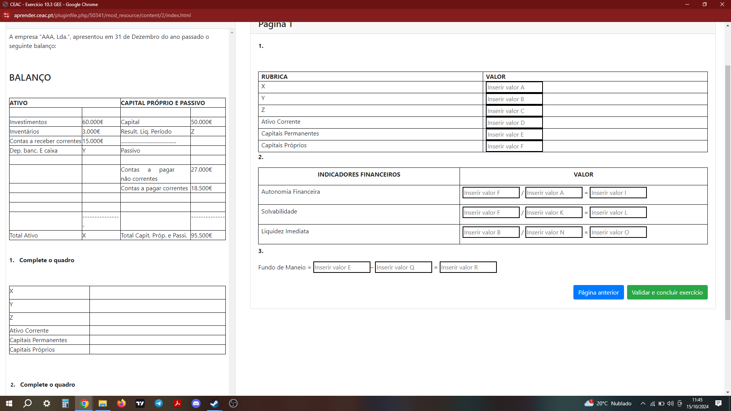Click Inserir valor L result field
This screenshot has width=731, height=411.
[x=618, y=212]
